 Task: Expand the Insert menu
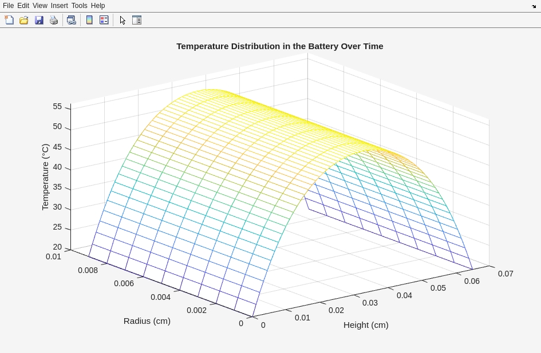(59, 6)
